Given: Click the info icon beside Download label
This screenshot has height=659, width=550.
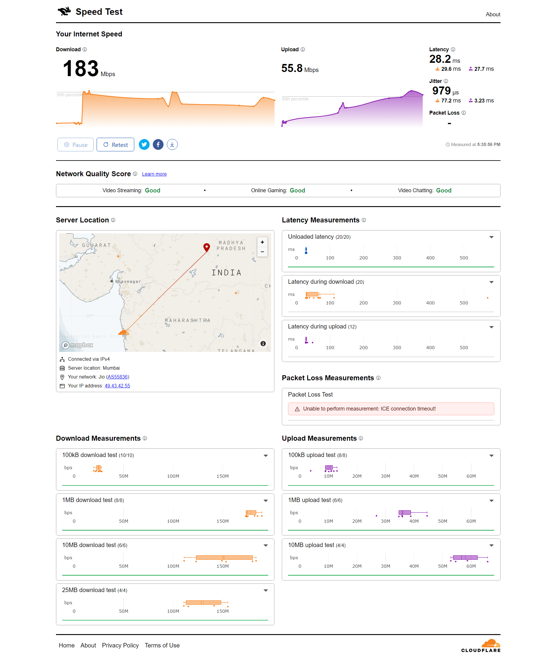Looking at the screenshot, I should point(85,49).
